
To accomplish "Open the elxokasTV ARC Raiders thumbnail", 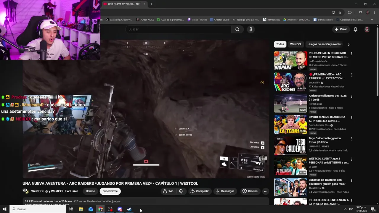I will [290, 82].
